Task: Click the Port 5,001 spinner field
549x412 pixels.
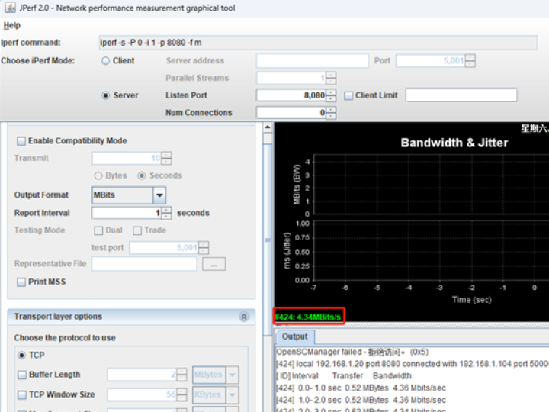Action: 431,60
